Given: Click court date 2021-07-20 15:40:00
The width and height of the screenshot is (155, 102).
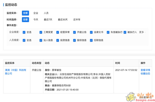Looking at the screenshot, I should [68, 90].
